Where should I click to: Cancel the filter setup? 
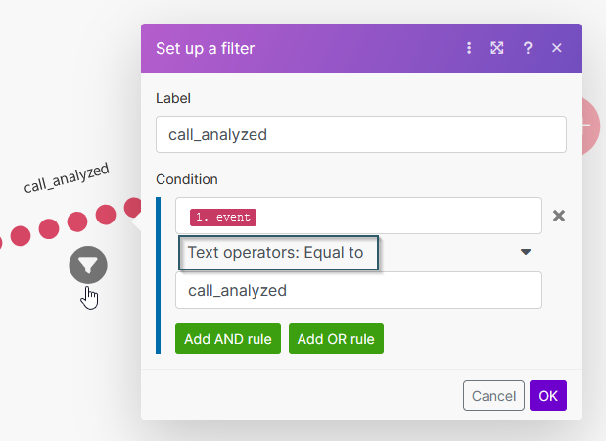coord(493,396)
